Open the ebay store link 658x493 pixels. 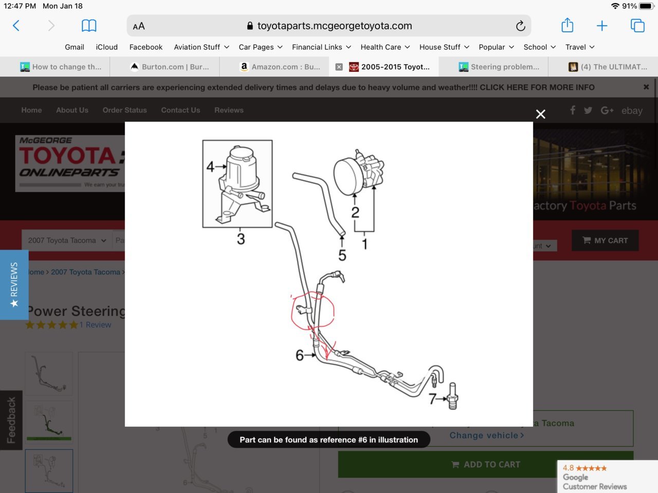632,110
